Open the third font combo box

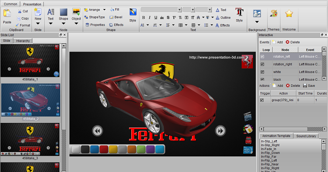click(x=204, y=10)
